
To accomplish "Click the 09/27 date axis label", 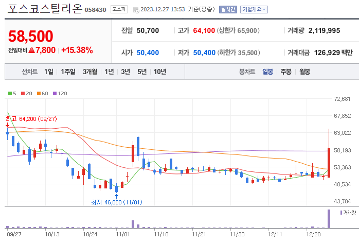I will [x=14, y=234].
